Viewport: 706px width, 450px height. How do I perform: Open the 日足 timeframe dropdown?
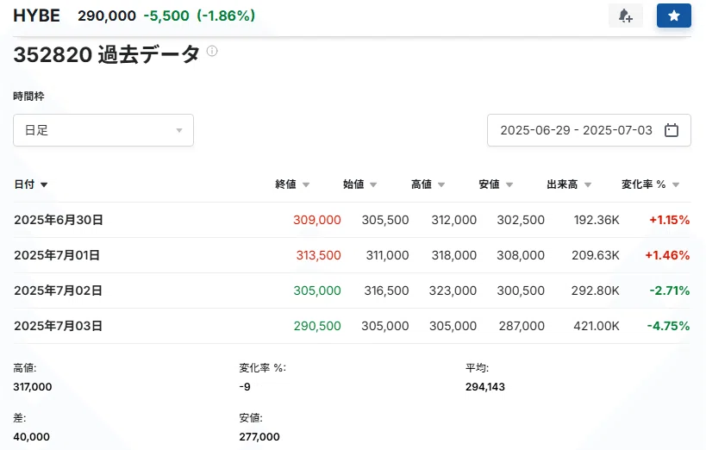pos(103,130)
